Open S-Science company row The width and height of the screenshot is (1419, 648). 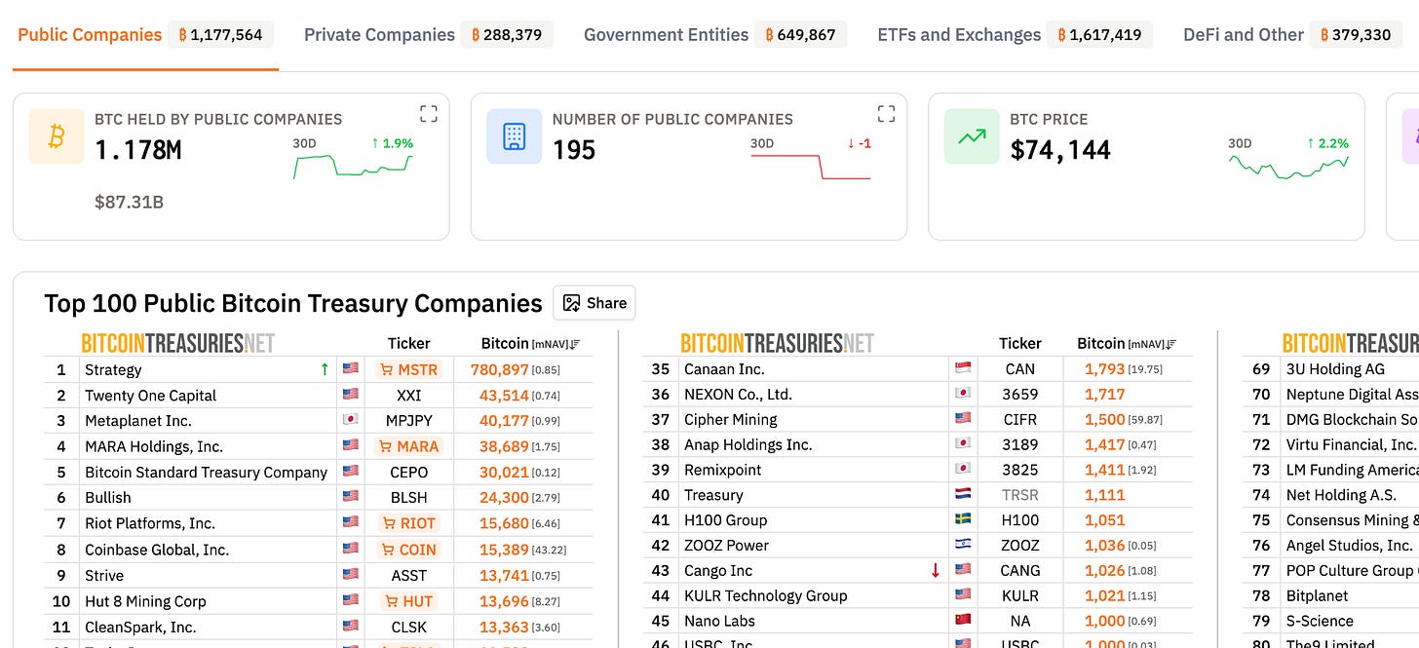point(1320,621)
